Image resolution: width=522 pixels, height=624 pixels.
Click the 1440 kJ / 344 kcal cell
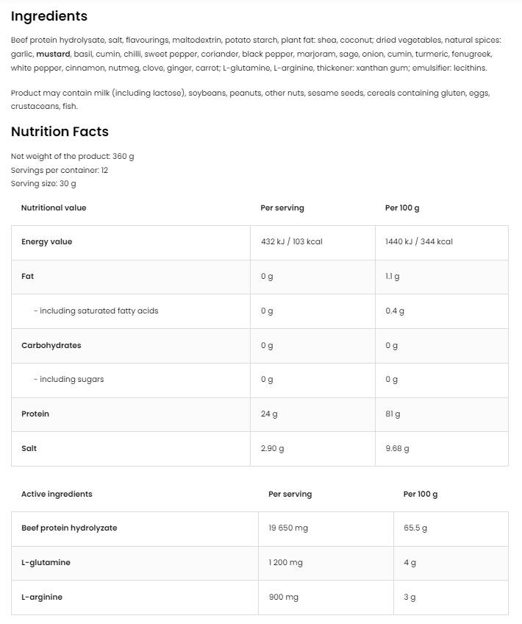tap(418, 242)
